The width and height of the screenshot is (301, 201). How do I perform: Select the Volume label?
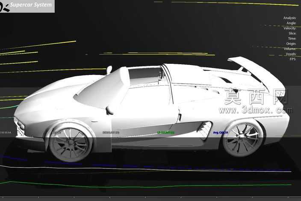pos(290,49)
